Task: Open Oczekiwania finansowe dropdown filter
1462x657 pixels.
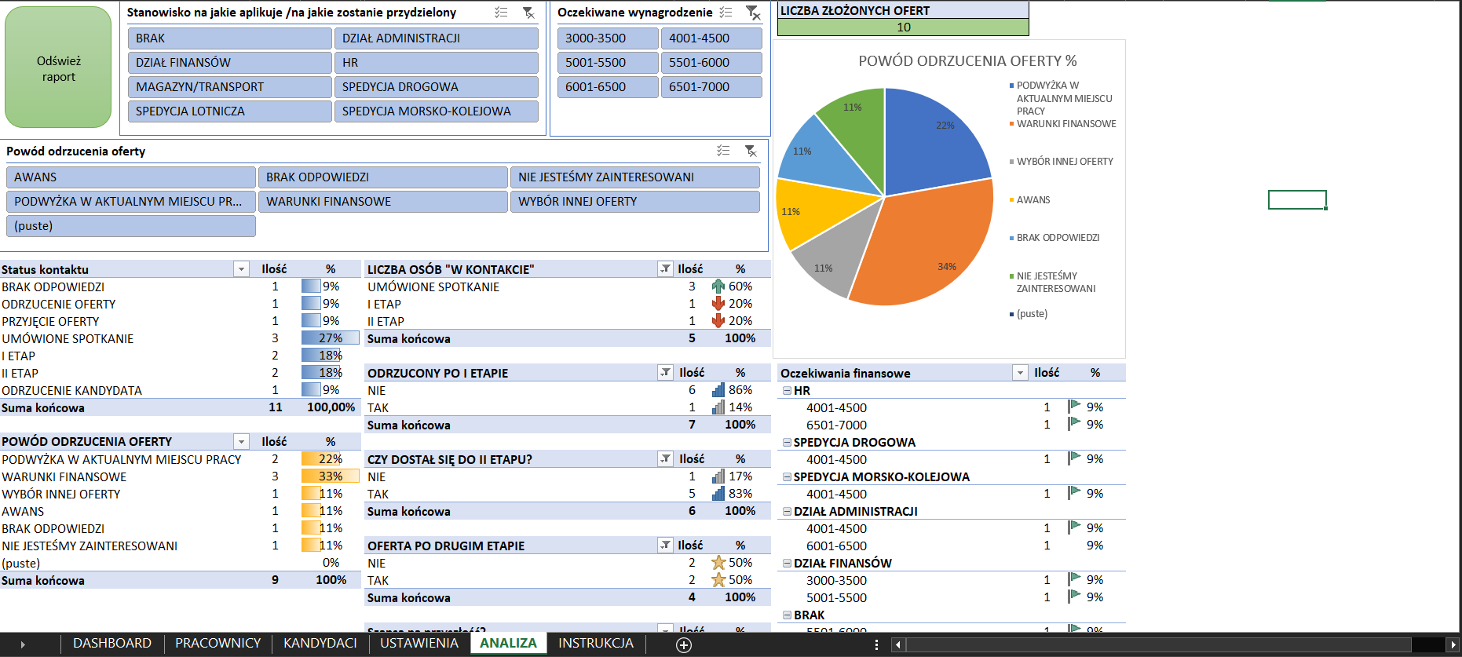Action: (x=1020, y=373)
